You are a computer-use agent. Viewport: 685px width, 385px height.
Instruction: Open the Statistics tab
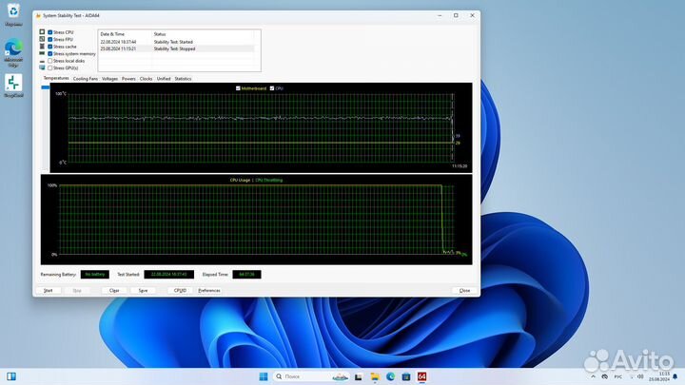(x=183, y=79)
